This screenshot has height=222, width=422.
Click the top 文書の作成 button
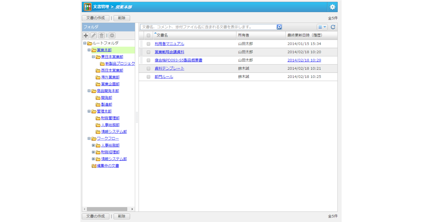tap(96, 18)
